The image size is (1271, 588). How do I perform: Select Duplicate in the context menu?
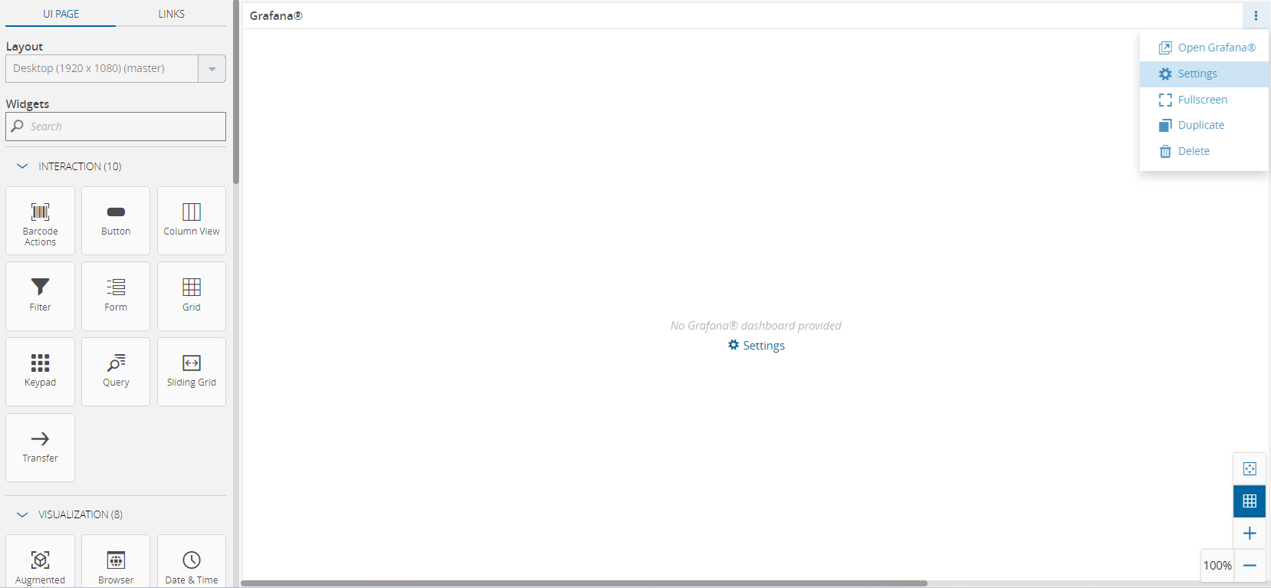1204,125
